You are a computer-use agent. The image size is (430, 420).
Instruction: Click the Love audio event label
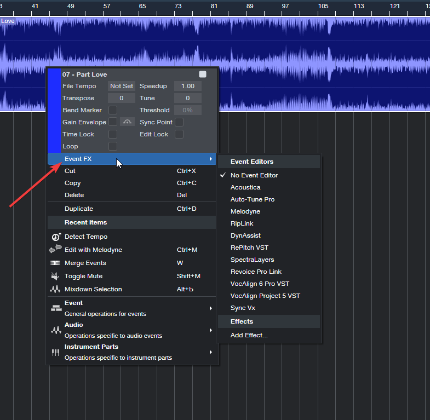(x=8, y=21)
